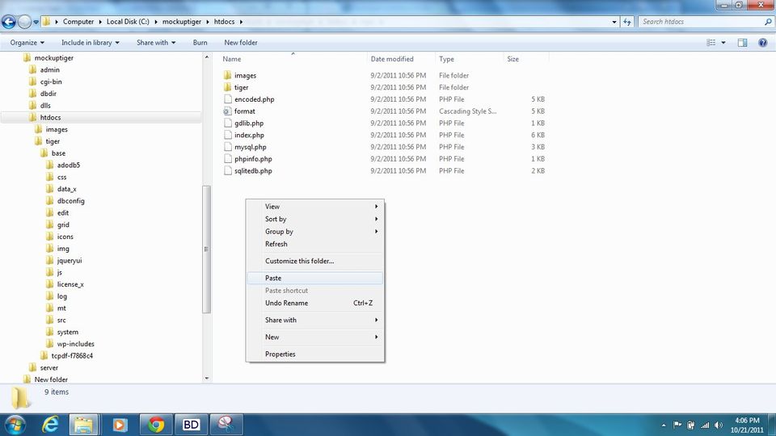
Task: Click the Burn toolbar button
Action: (x=200, y=43)
